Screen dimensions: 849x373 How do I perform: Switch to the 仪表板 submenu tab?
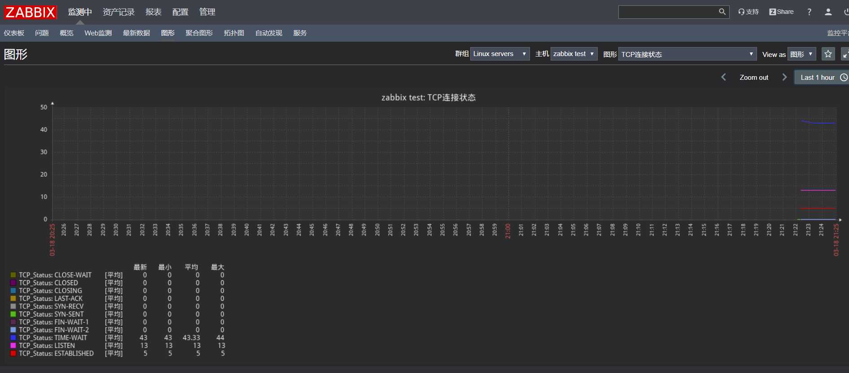click(x=14, y=33)
